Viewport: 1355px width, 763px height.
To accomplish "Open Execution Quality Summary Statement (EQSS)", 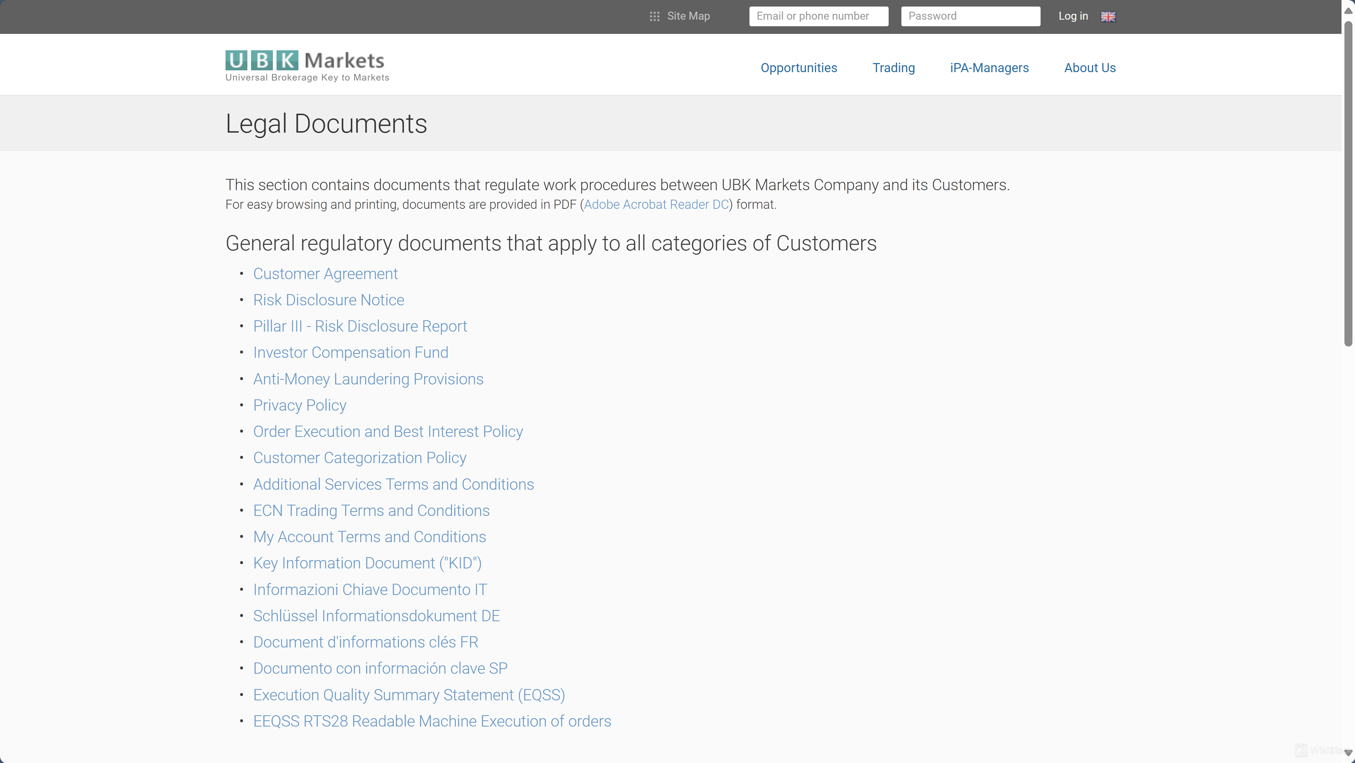I will tap(409, 695).
